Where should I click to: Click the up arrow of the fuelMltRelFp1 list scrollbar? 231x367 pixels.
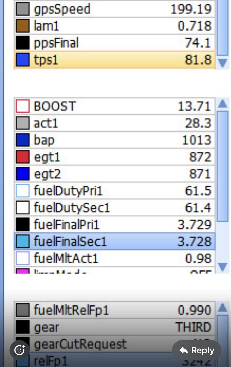(x=223, y=307)
